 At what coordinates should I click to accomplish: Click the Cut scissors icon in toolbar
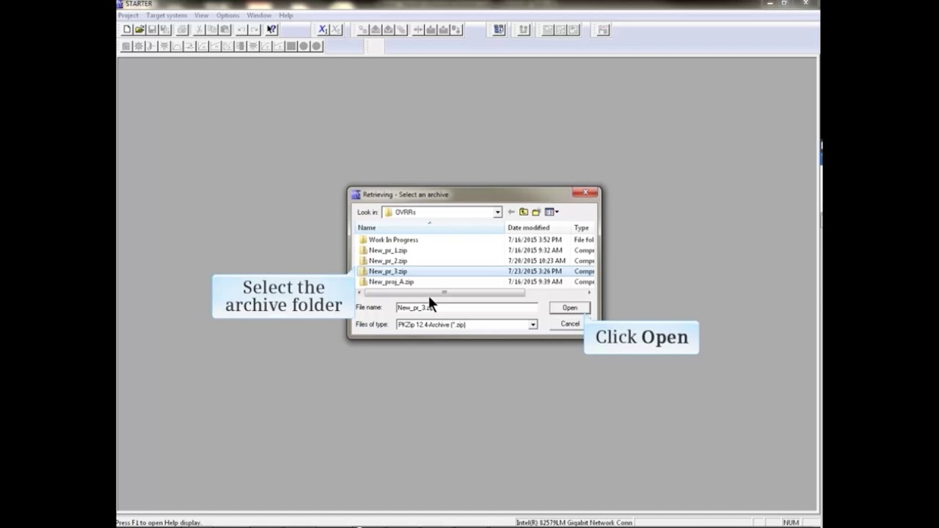pos(199,30)
